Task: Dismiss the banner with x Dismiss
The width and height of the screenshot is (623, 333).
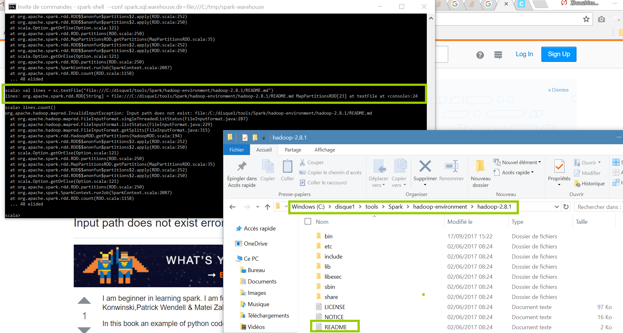Action: click(x=558, y=90)
